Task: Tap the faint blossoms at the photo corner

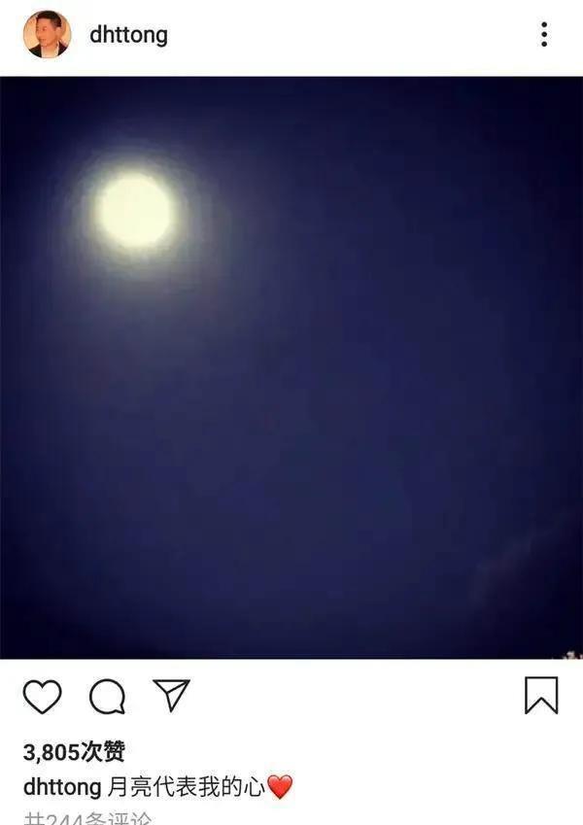Action: pos(572,655)
